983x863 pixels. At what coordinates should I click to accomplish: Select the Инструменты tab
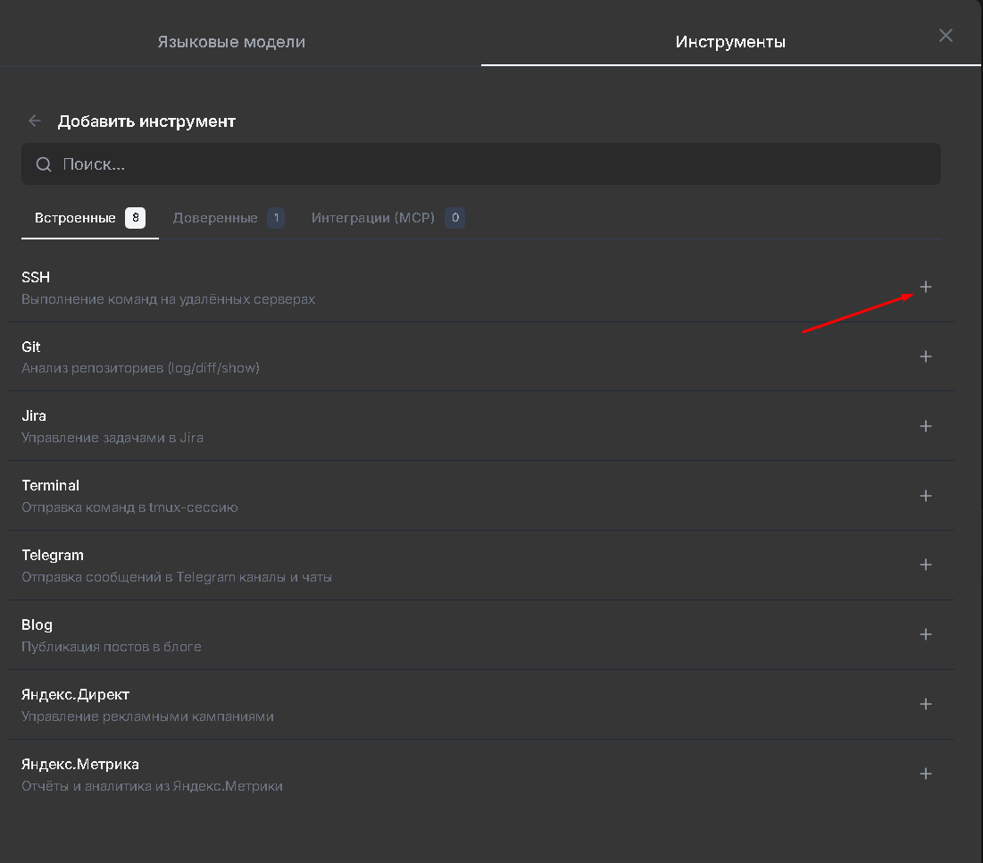730,42
